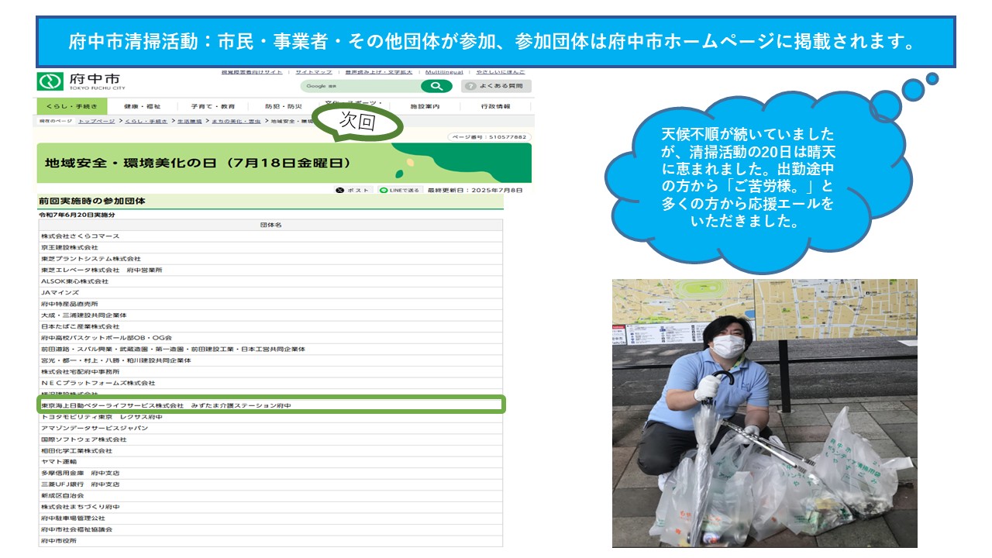Select the NECプラットフォームズ株式会社 row
Image resolution: width=992 pixels, height=558 pixels.
click(x=271, y=383)
